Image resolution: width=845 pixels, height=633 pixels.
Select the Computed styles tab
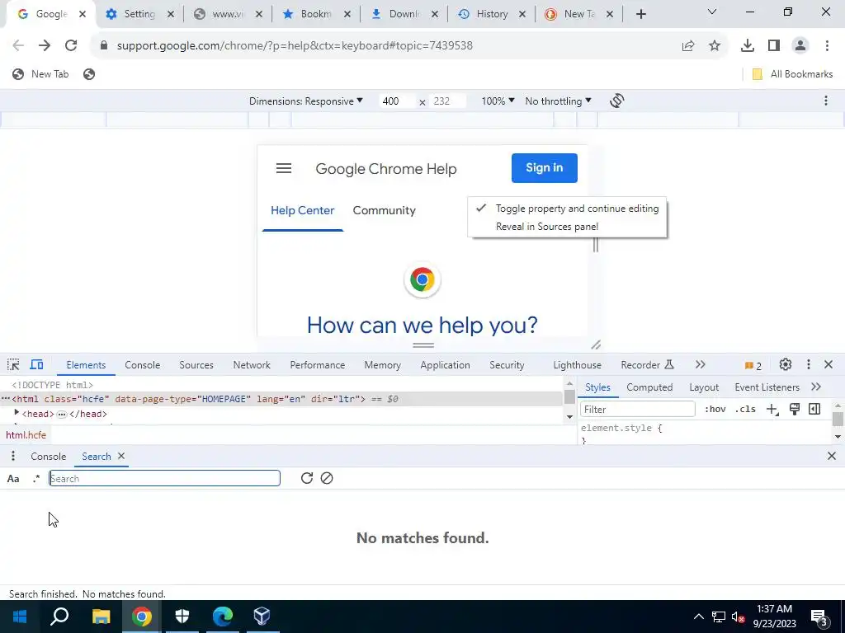[649, 387]
